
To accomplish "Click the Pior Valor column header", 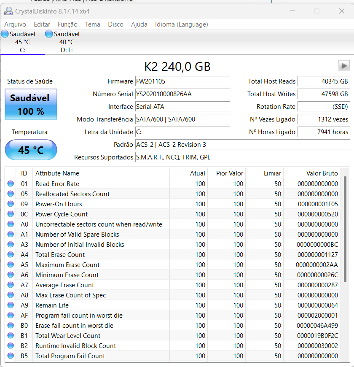I will (x=229, y=173).
